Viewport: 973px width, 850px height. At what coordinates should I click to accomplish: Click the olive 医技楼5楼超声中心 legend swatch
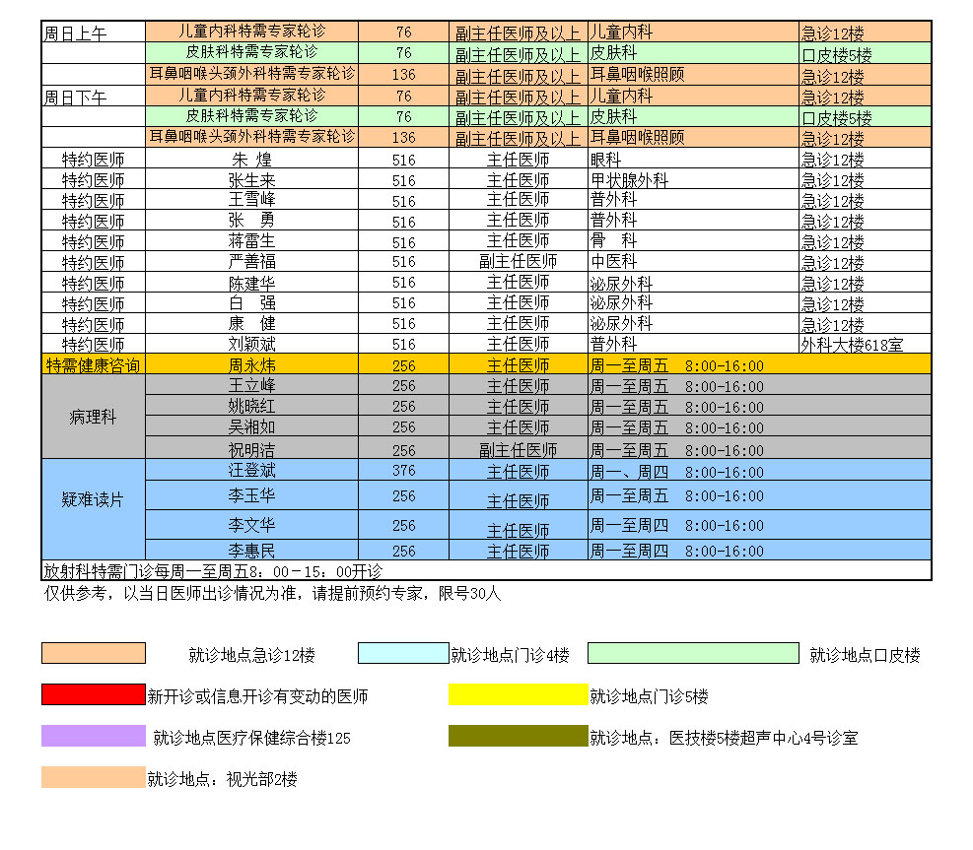[519, 736]
